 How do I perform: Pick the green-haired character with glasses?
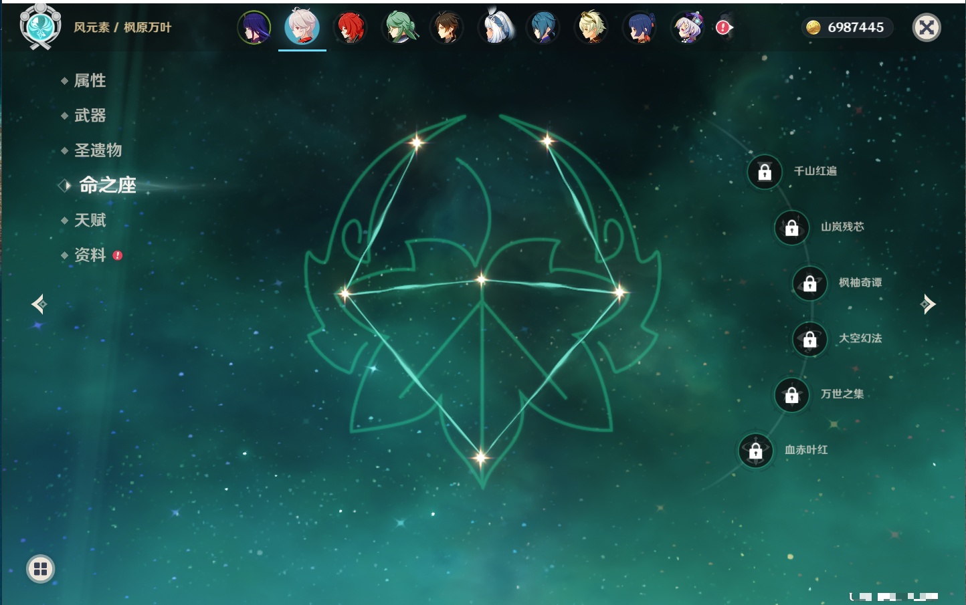click(x=399, y=27)
